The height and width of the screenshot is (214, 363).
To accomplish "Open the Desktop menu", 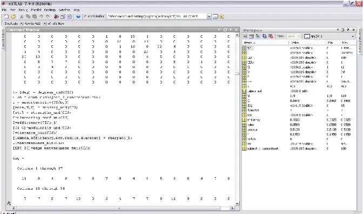I will 50,10.
